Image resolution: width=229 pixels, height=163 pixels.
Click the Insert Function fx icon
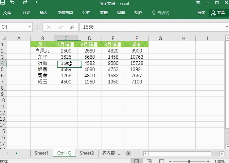[72, 27]
